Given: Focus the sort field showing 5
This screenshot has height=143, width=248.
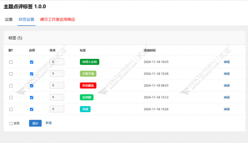Looking at the screenshot, I should pyautogui.click(x=57, y=74).
